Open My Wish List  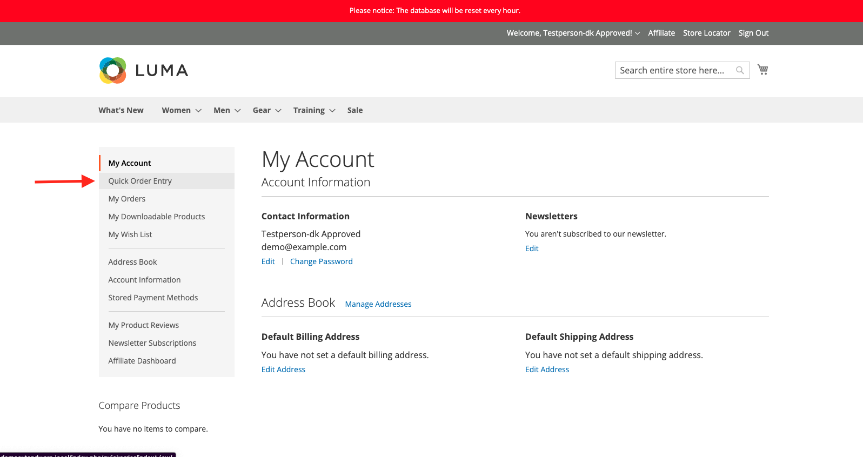click(130, 234)
